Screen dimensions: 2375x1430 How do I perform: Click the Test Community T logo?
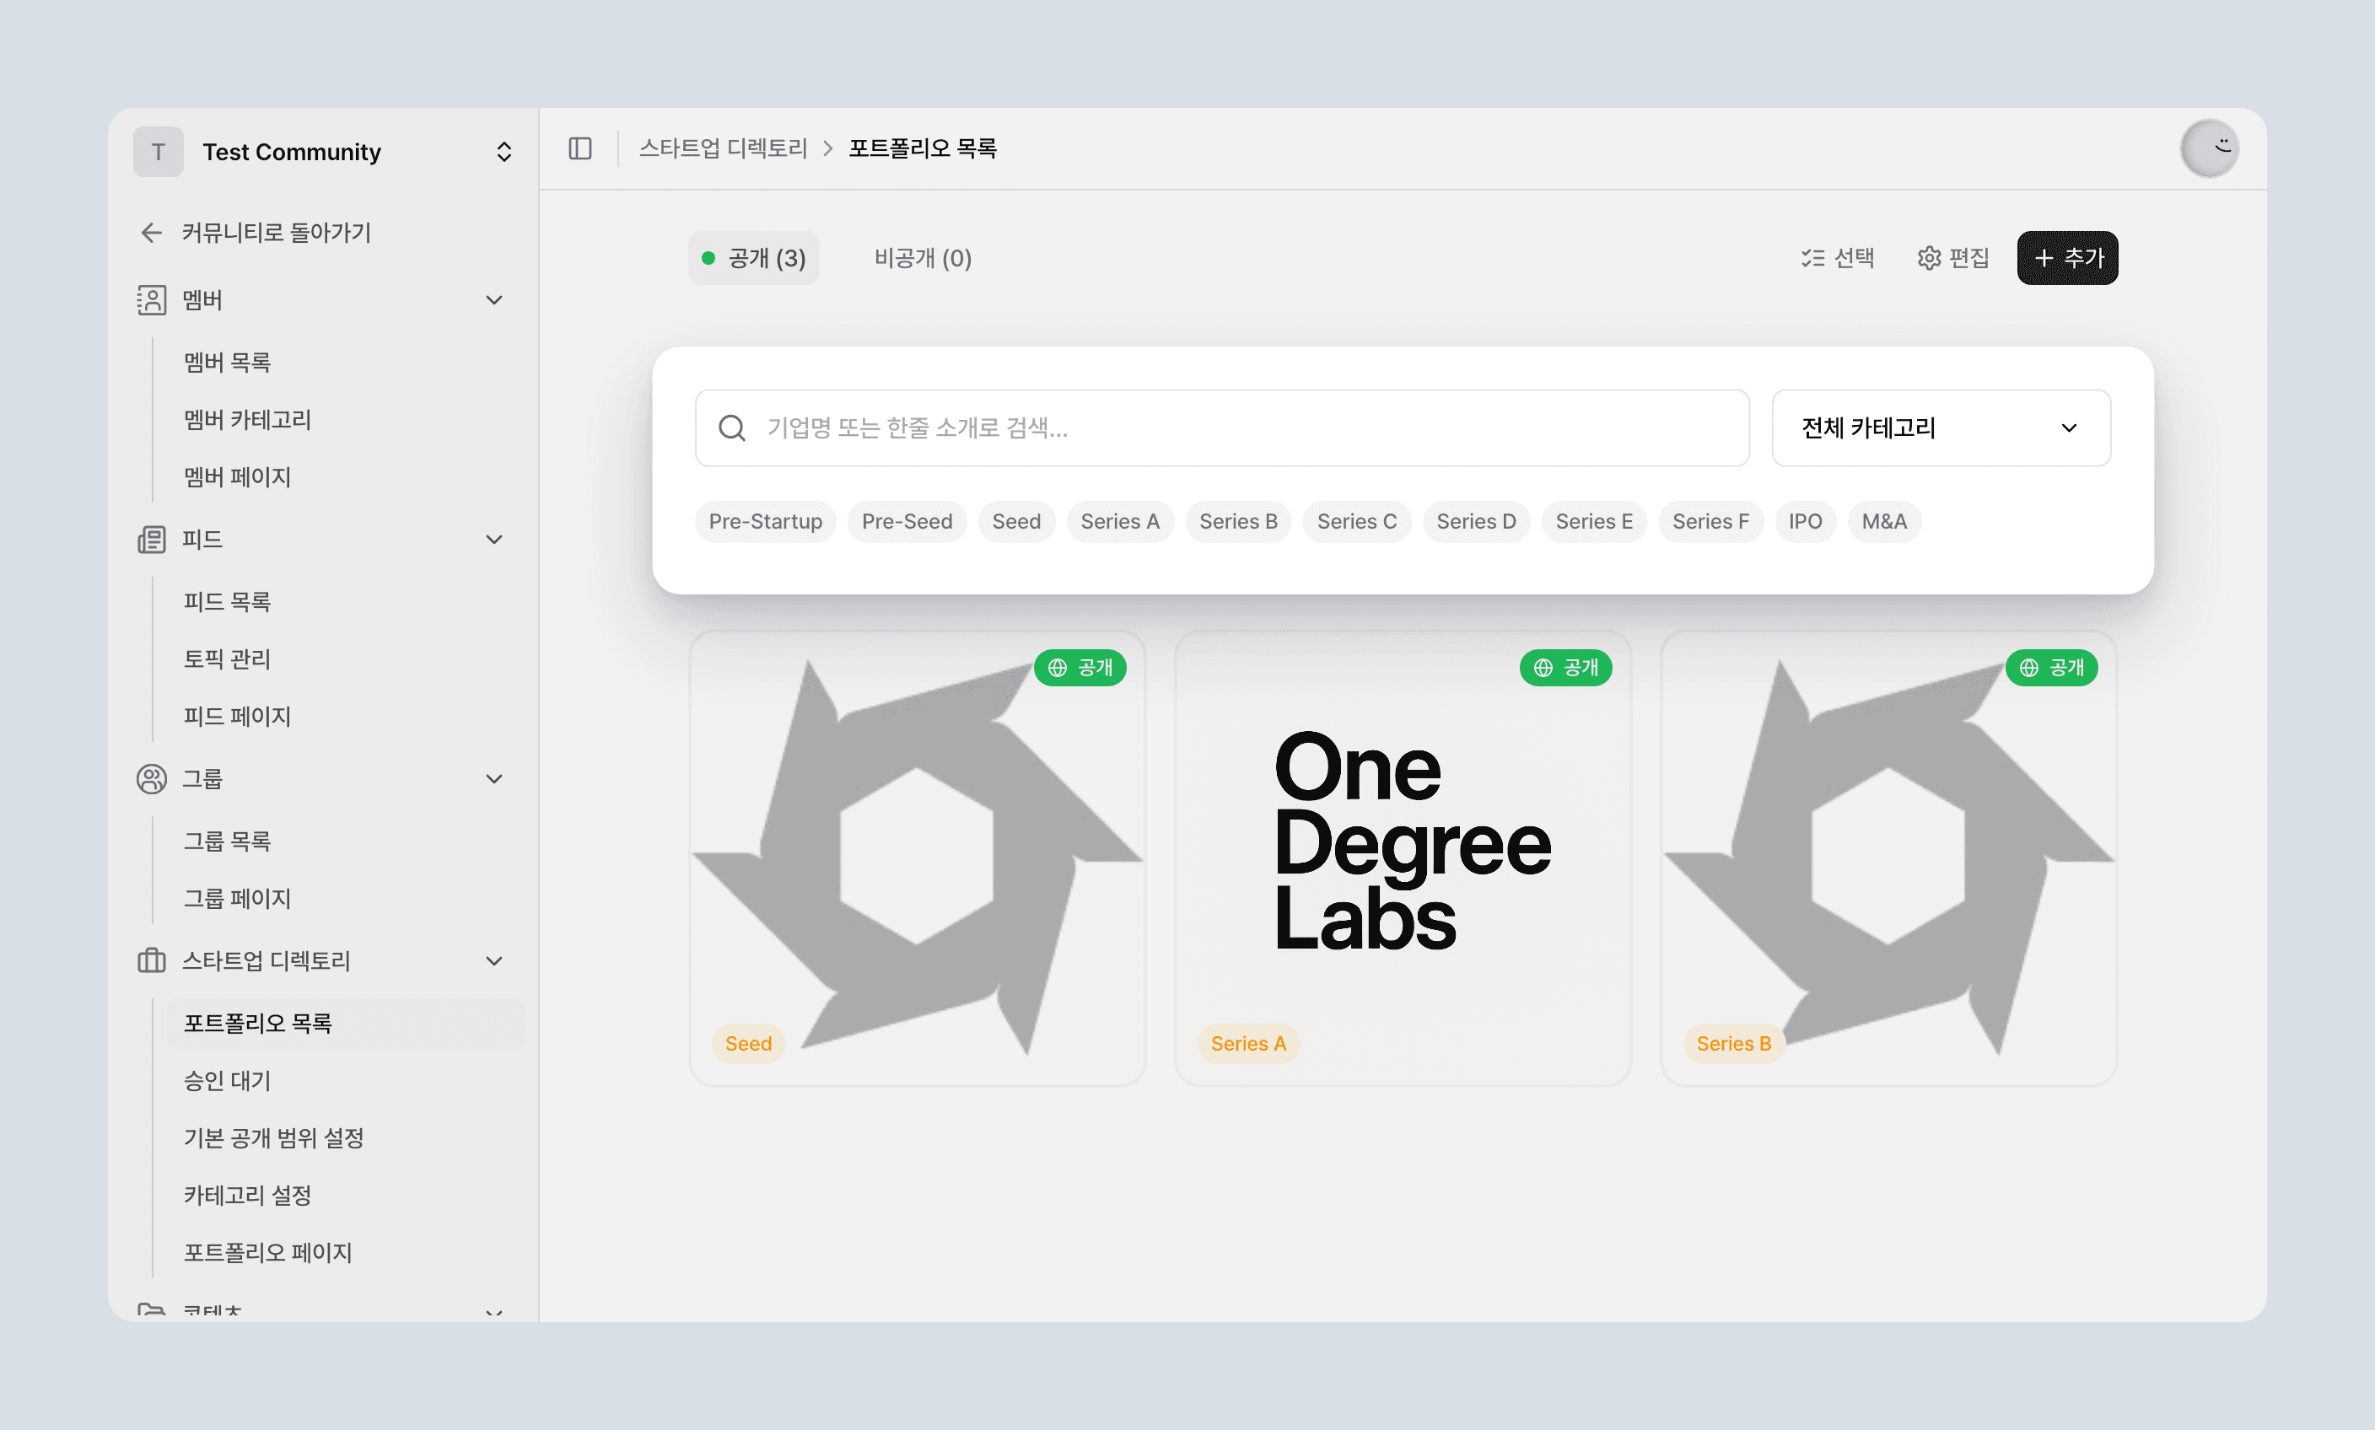pos(158,151)
